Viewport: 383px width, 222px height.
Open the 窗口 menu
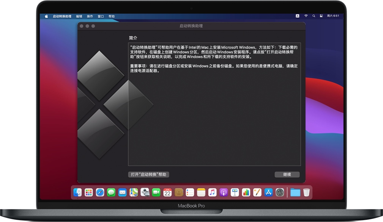101,16
